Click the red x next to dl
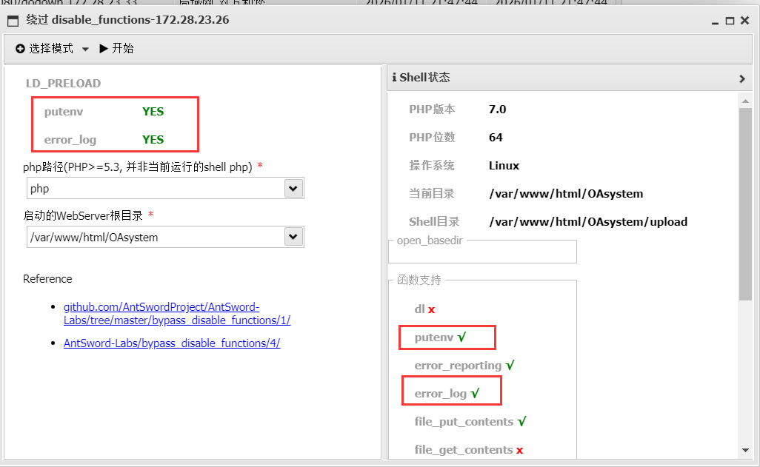 431,309
